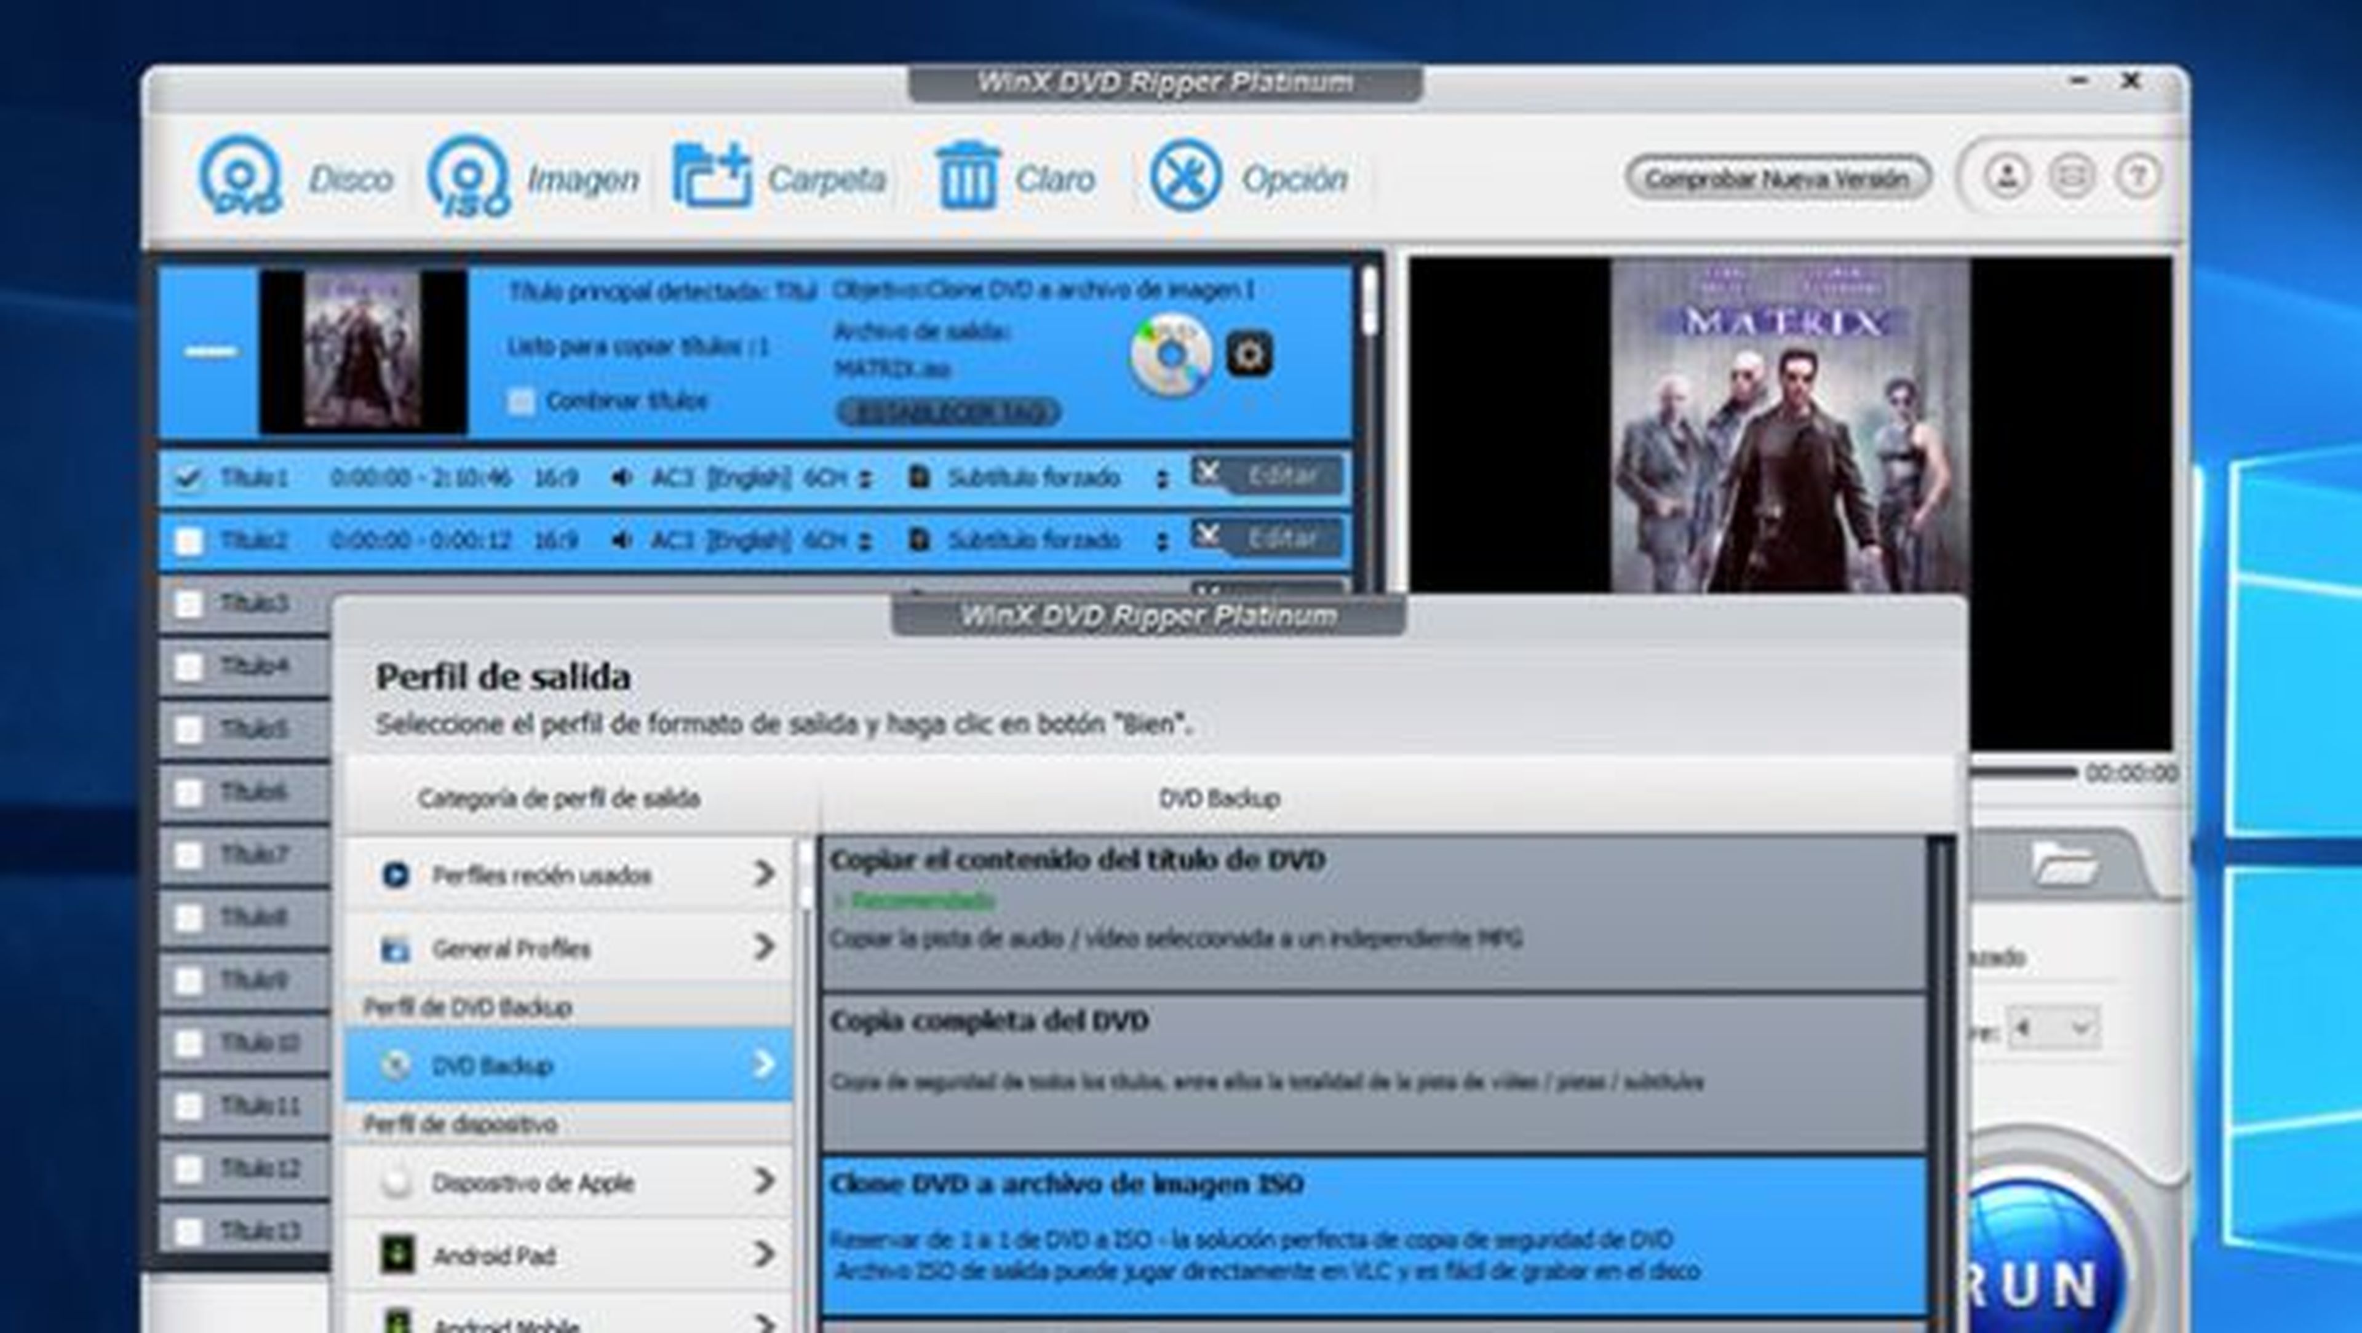Click the speaker icon in Título2 row
Viewport: 2362px width, 1333px height.
[x=622, y=540]
